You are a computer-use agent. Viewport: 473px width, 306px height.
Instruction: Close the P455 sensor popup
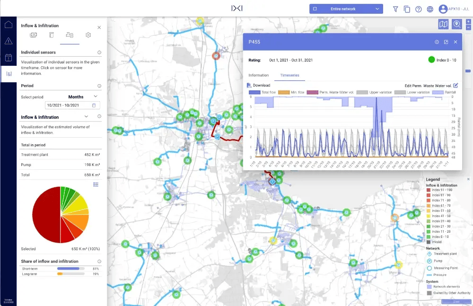[455, 42]
